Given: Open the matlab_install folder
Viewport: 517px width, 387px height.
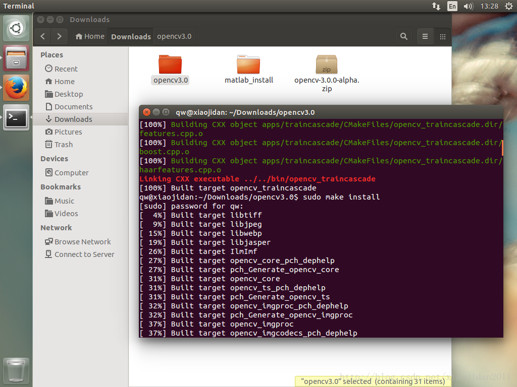Looking at the screenshot, I should tap(248, 69).
